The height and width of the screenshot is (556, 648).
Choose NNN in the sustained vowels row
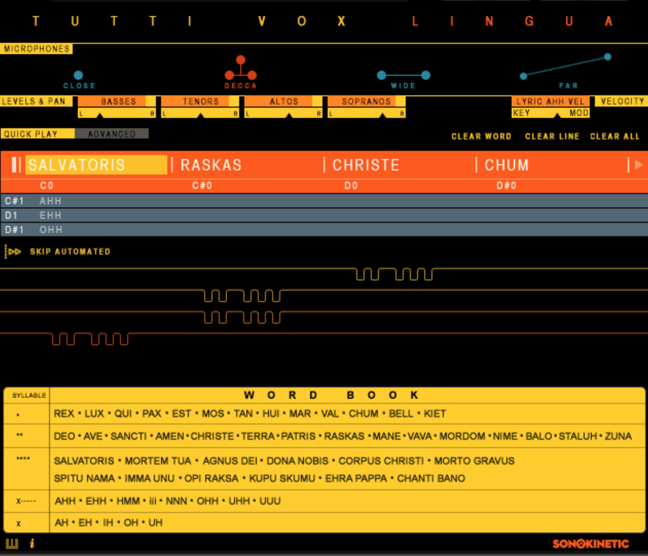pyautogui.click(x=176, y=501)
